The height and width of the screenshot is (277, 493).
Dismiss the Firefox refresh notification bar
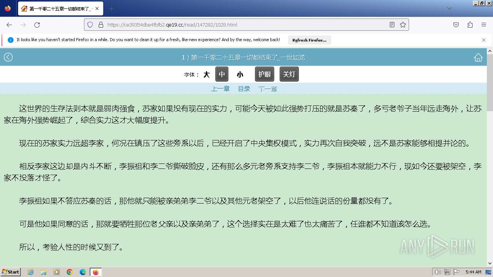484,40
